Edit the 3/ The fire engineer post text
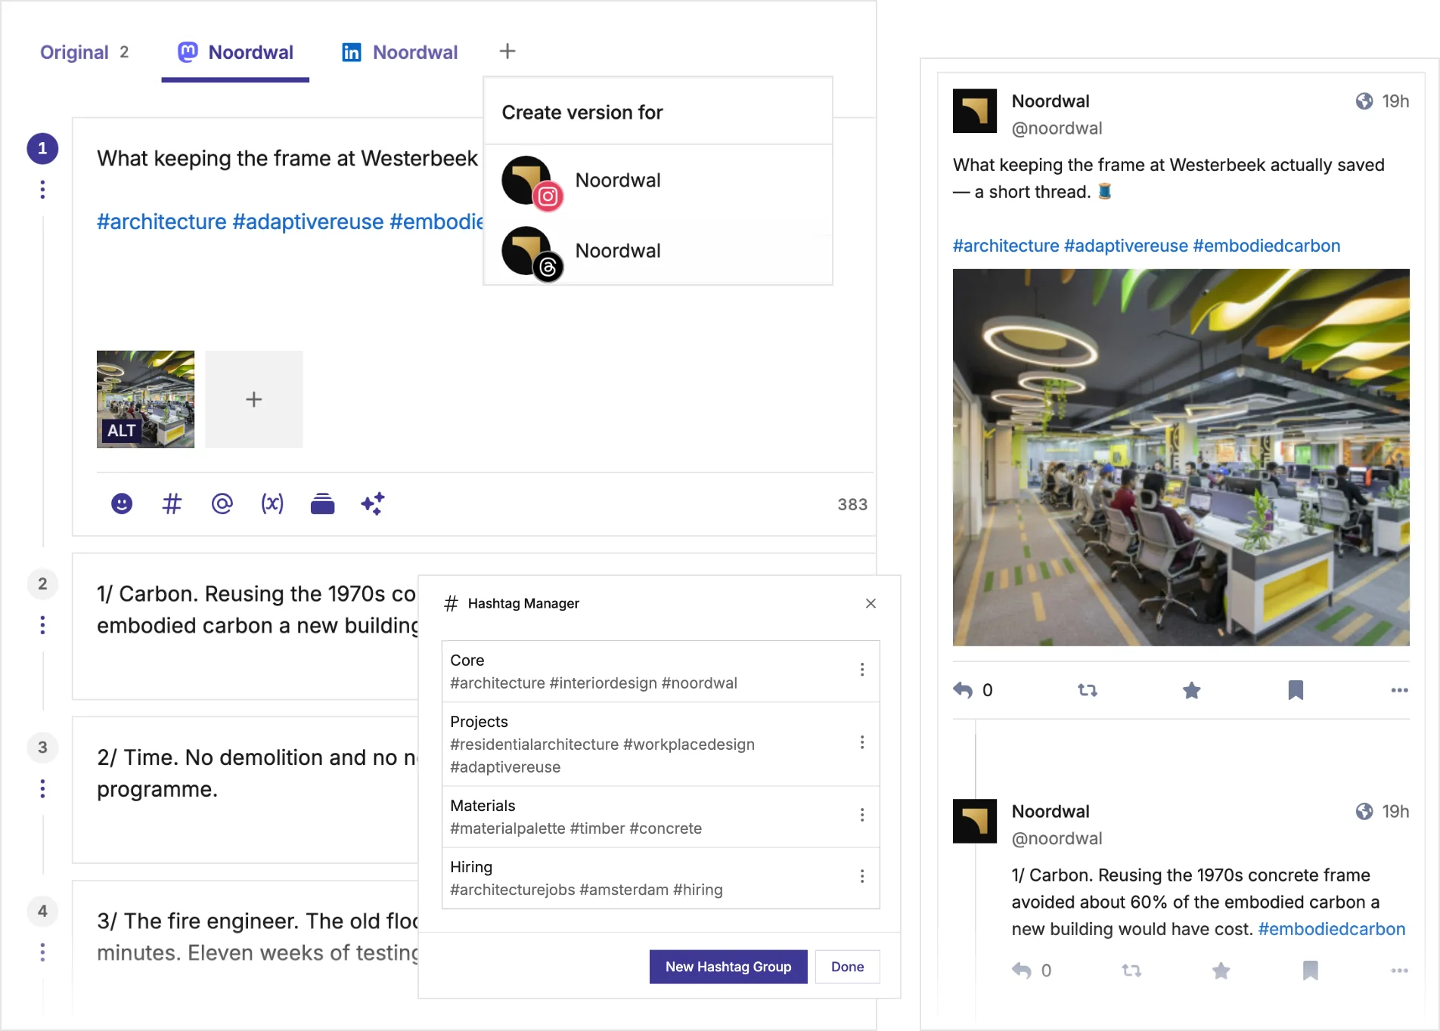 257,937
